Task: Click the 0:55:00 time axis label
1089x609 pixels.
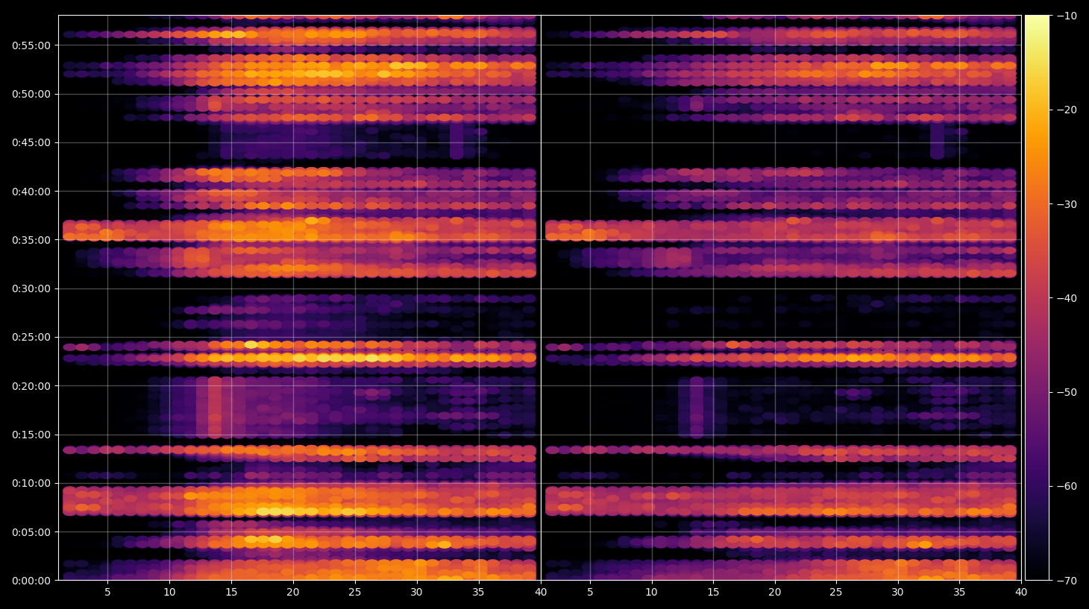Action: (31, 45)
